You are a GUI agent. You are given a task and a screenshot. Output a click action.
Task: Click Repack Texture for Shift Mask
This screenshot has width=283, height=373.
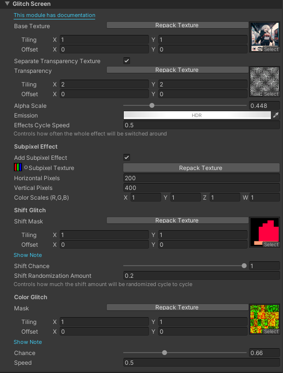(x=177, y=220)
